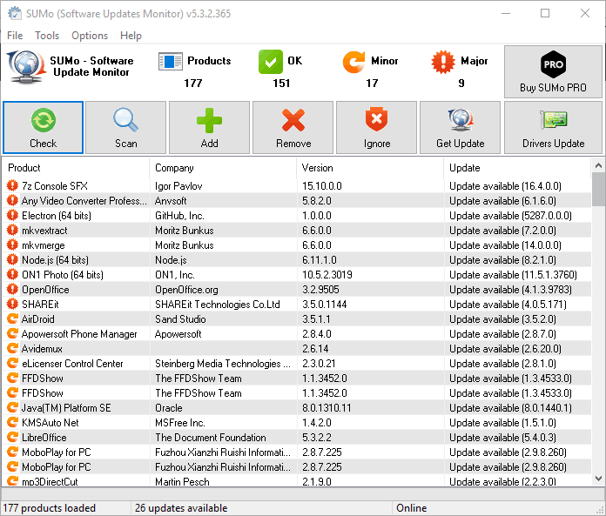The image size is (606, 516).
Task: Click the SUMo globe logo icon
Action: [26, 67]
